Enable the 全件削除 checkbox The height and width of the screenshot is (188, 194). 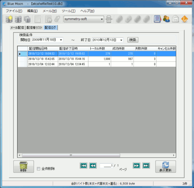[38, 169]
